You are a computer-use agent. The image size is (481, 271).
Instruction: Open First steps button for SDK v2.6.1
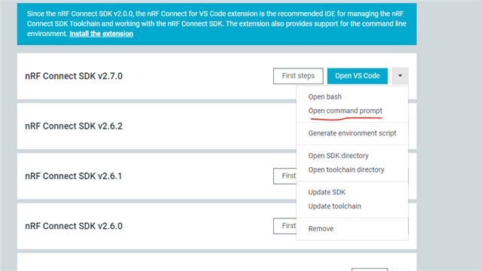285,176
